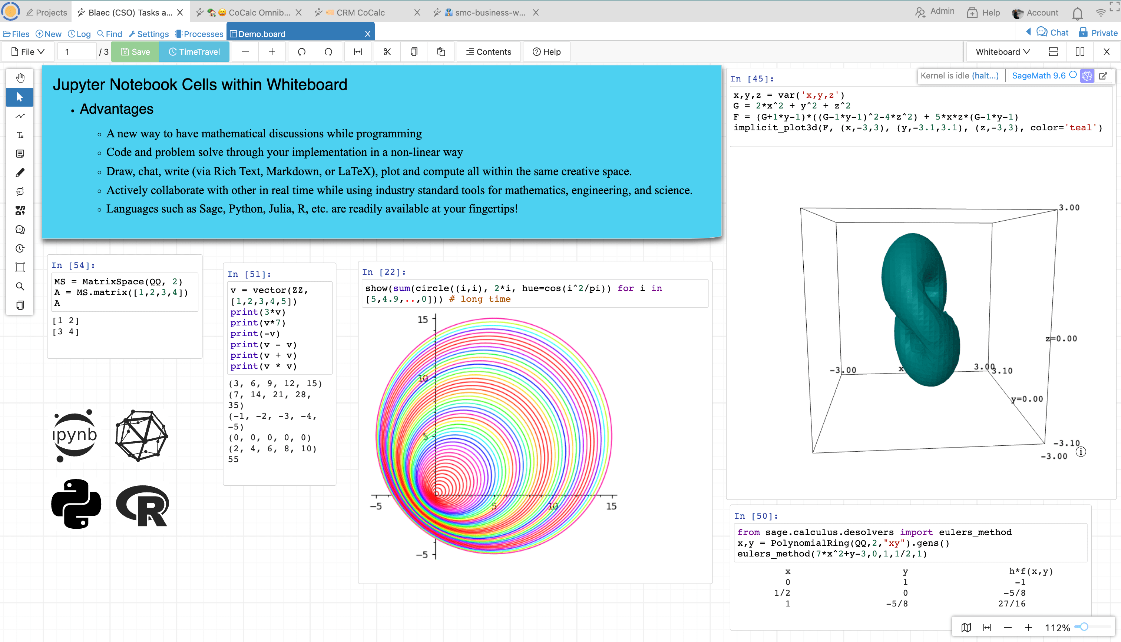
Task: Click the Save button
Action: click(135, 51)
